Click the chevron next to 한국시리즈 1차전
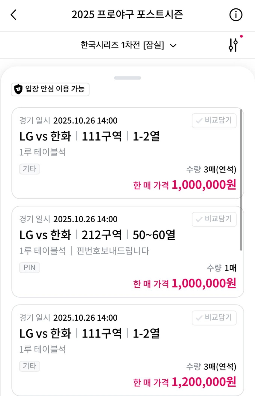255x396 pixels. tap(173, 46)
